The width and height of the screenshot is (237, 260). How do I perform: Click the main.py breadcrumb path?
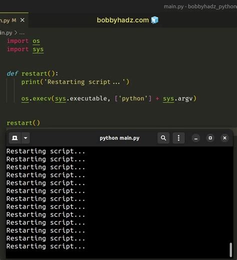6,32
